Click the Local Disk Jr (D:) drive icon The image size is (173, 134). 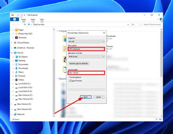pyautogui.click(x=16, y=88)
